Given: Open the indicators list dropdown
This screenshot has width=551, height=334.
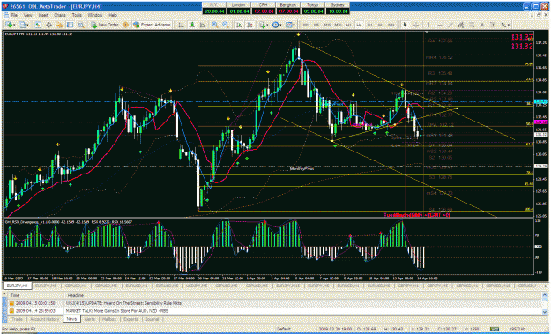Looking at the screenshot, I should [264, 25].
